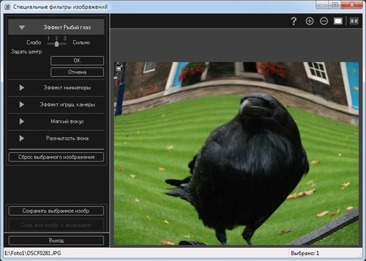This screenshot has width=366, height=261.
Task: Click Сброс выбранного изображения button
Action: (x=56, y=157)
